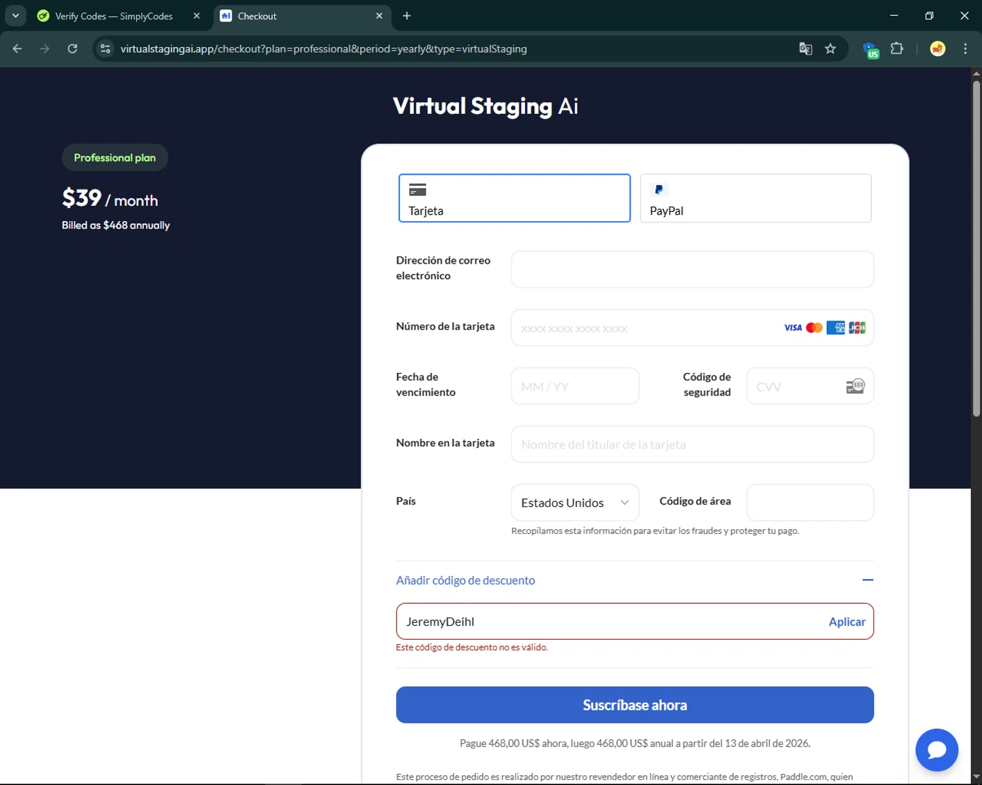Choose the Tarjeta payment method
This screenshot has width=982, height=785.
515,198
